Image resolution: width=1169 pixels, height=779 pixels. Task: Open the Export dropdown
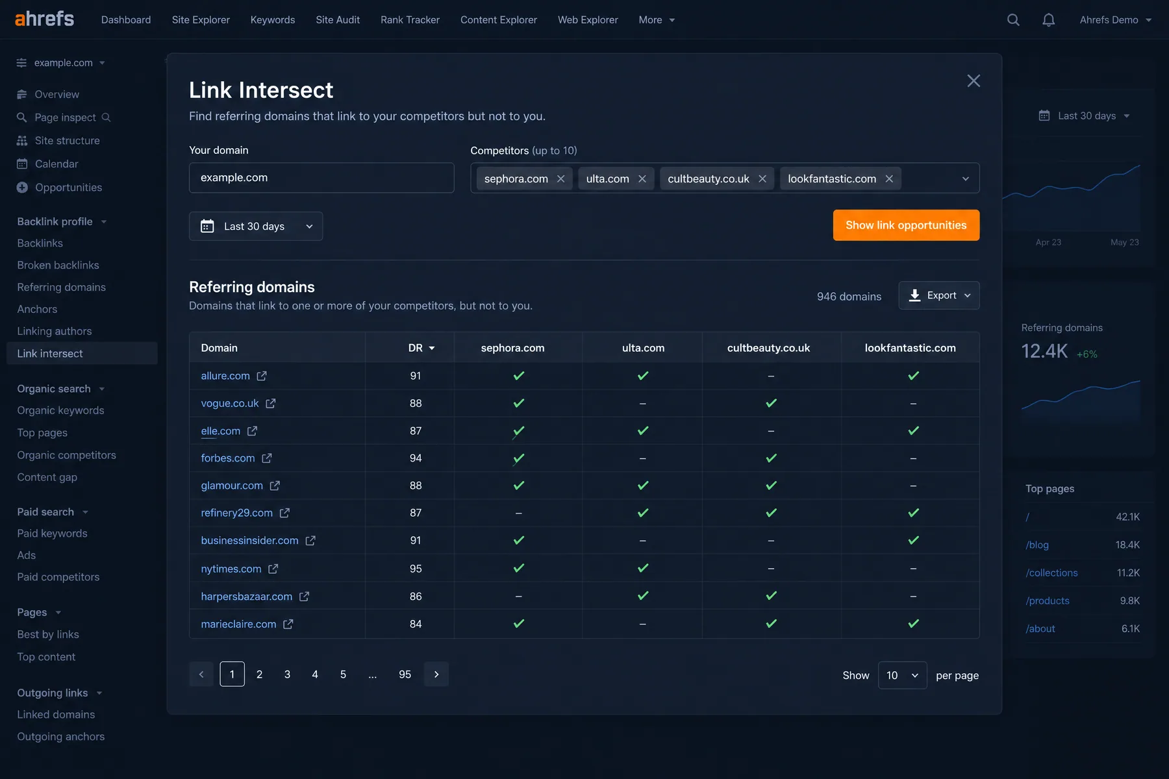click(x=939, y=295)
